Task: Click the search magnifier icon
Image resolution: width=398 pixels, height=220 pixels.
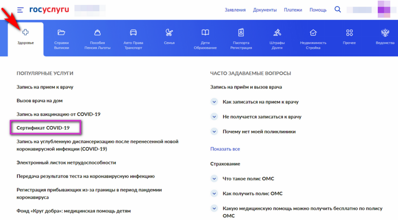Action: (337, 10)
